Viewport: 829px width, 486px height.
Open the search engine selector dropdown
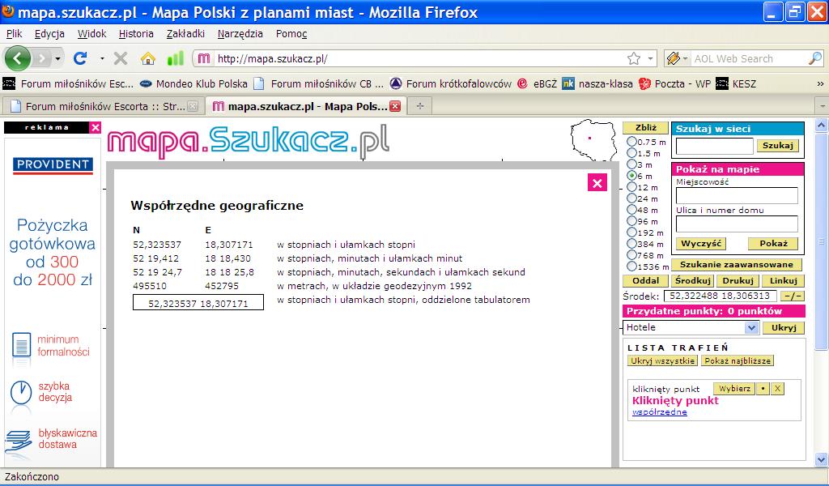[684, 58]
